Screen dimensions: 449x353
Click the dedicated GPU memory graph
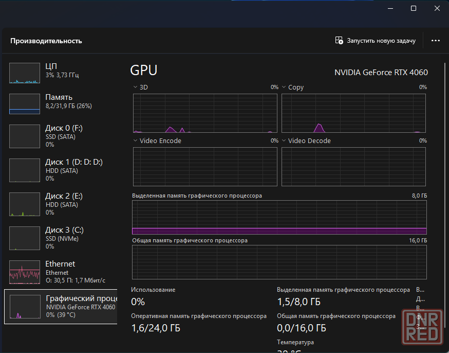click(x=279, y=217)
